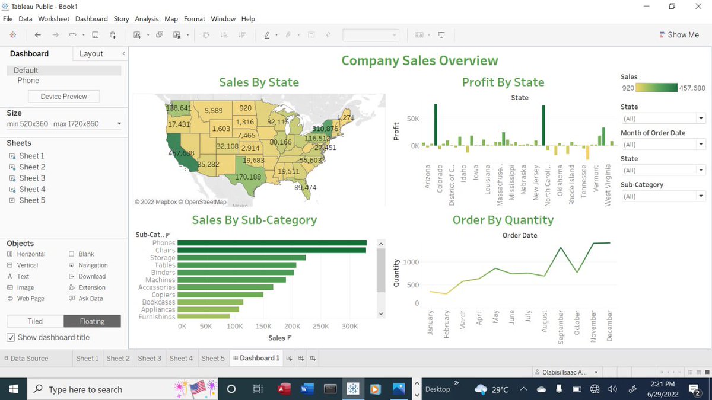Image resolution: width=712 pixels, height=400 pixels.
Task: Switch to the Sheet 3 tab at bottom
Action: click(150, 358)
